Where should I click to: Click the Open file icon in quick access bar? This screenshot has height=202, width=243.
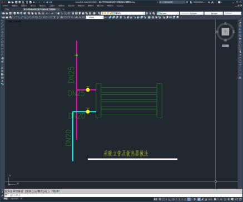pos(12,2)
